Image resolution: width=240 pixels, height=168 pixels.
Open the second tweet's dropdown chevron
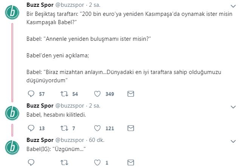point(234,105)
